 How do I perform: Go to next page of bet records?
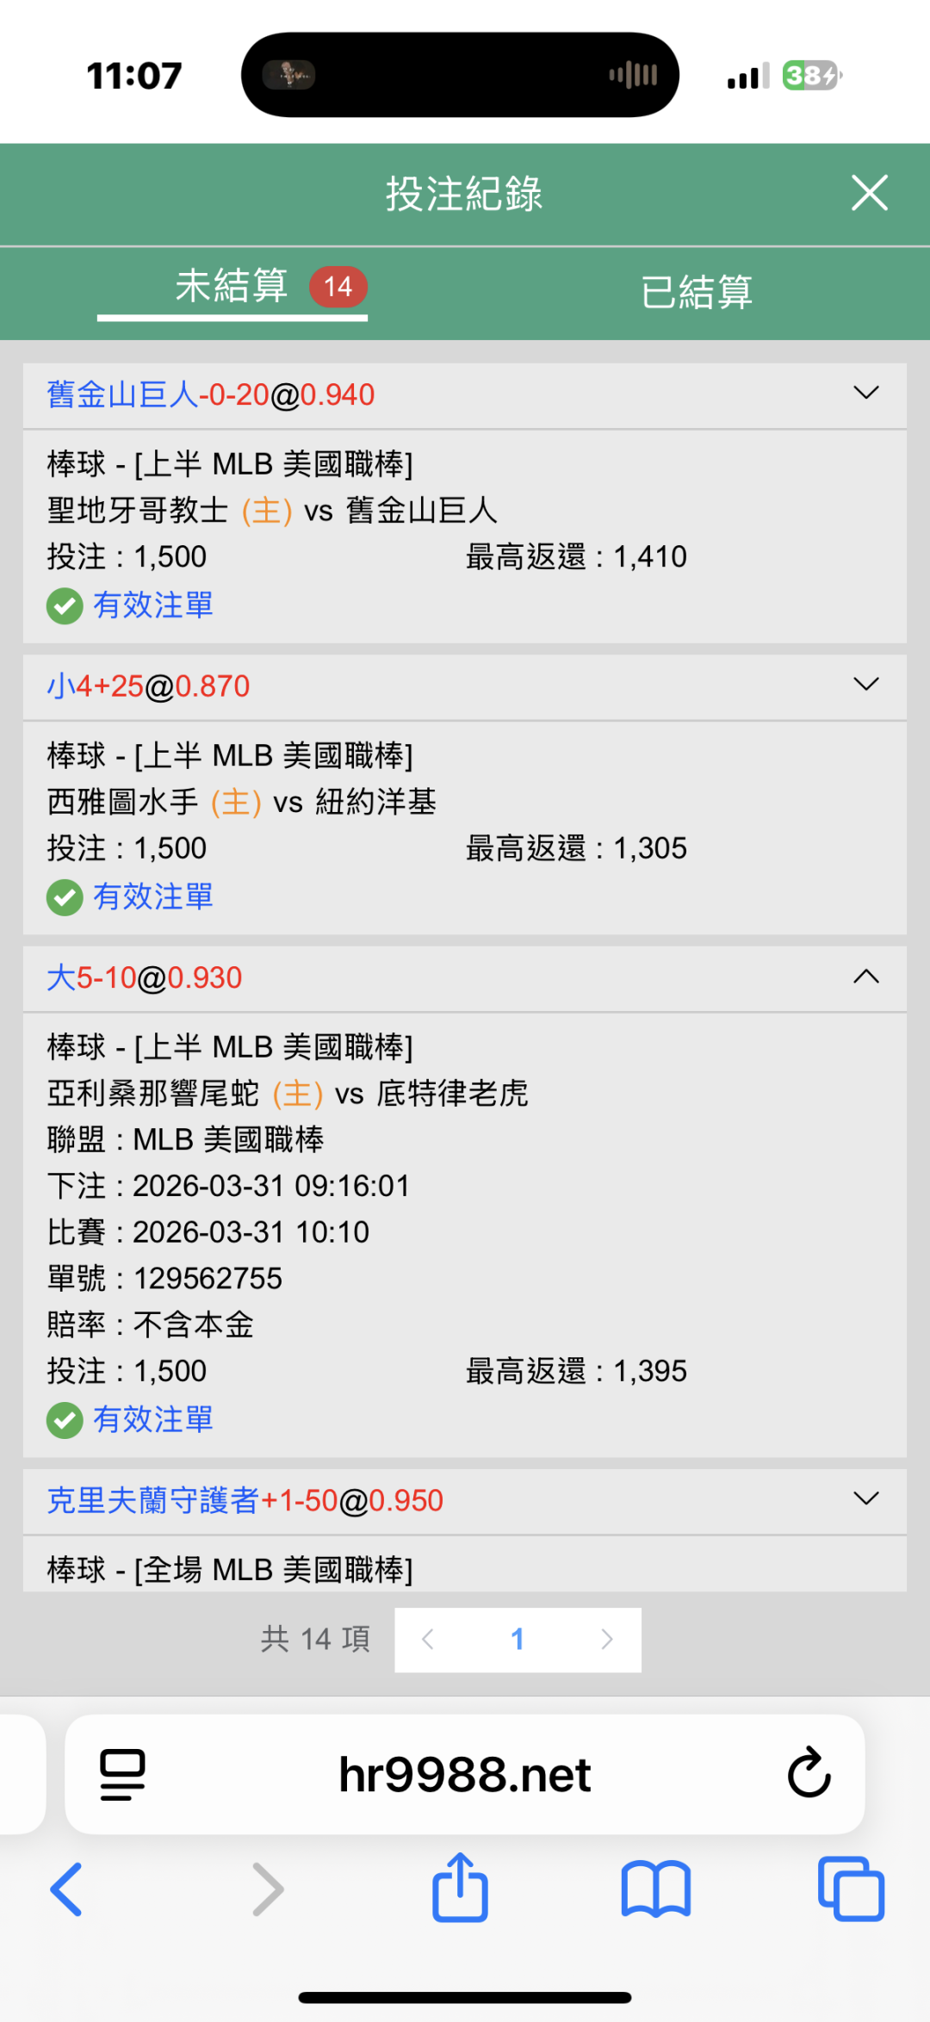coord(607,1639)
